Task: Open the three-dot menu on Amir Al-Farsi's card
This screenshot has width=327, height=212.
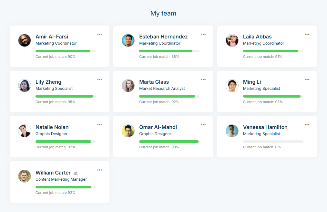Action: [99, 34]
